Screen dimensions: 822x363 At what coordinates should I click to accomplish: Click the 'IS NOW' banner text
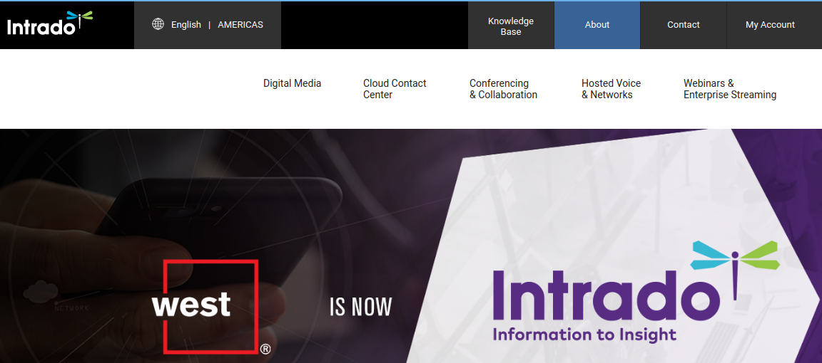tap(360, 307)
